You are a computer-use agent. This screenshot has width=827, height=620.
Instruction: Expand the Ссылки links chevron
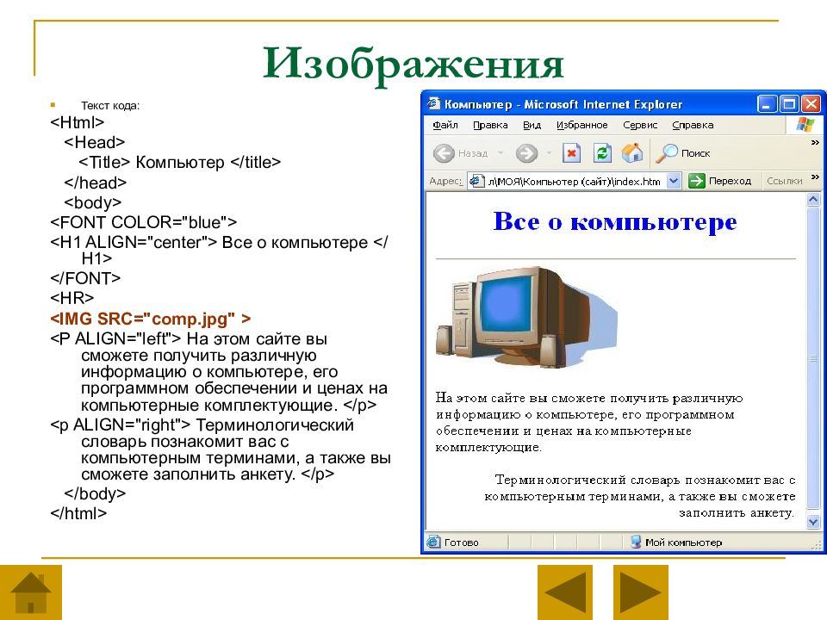tap(815, 177)
